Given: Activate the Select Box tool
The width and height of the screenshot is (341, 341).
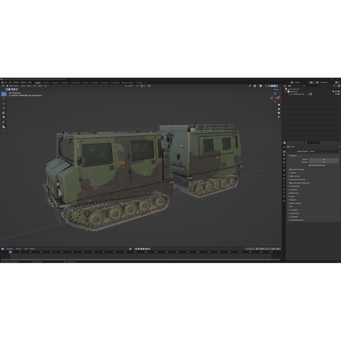Looking at the screenshot, I should tap(4, 94).
